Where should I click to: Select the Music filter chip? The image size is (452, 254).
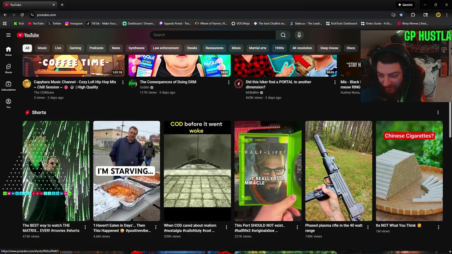(x=42, y=48)
